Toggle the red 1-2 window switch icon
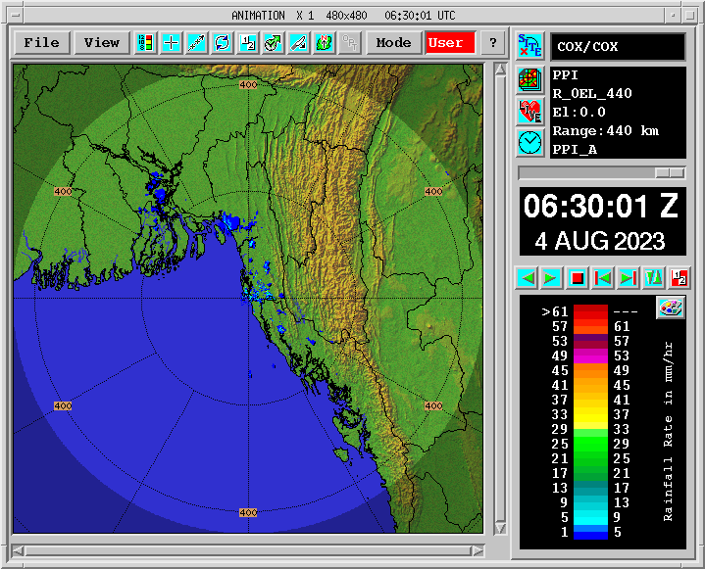The image size is (705, 569). 680,278
